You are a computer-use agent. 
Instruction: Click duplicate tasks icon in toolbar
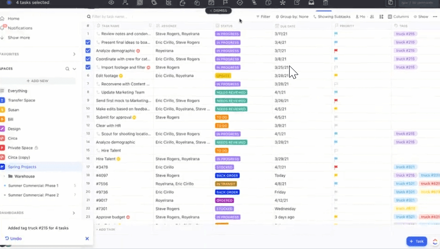coord(197,3)
